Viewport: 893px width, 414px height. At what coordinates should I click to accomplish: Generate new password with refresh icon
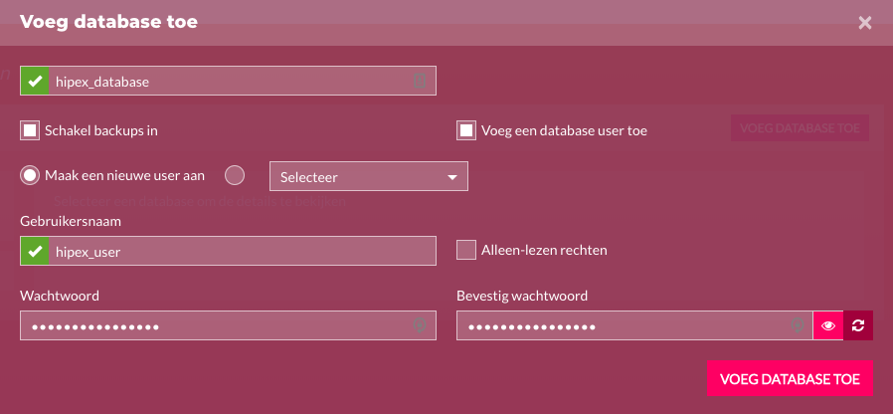point(858,325)
